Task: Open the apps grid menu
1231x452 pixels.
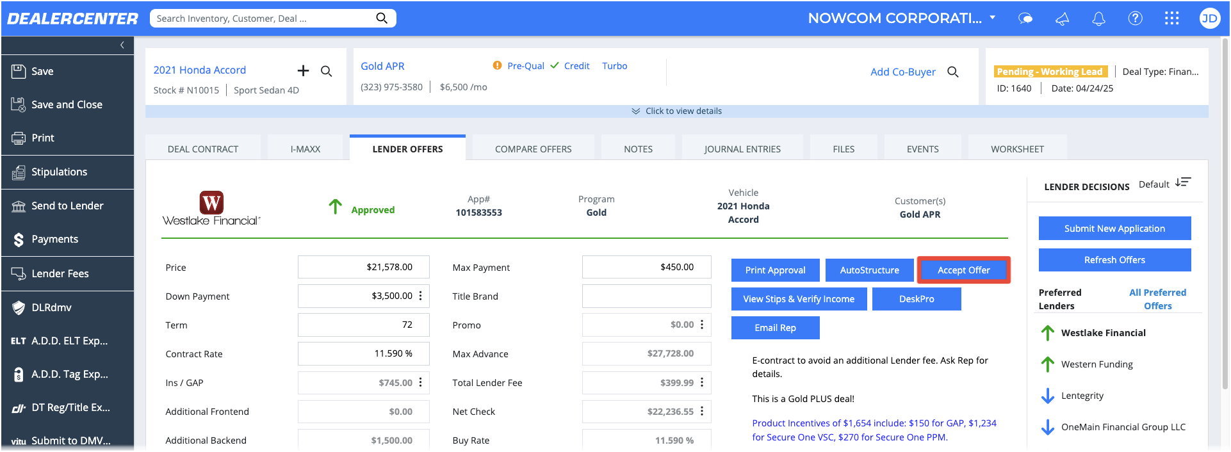Action: [x=1171, y=18]
